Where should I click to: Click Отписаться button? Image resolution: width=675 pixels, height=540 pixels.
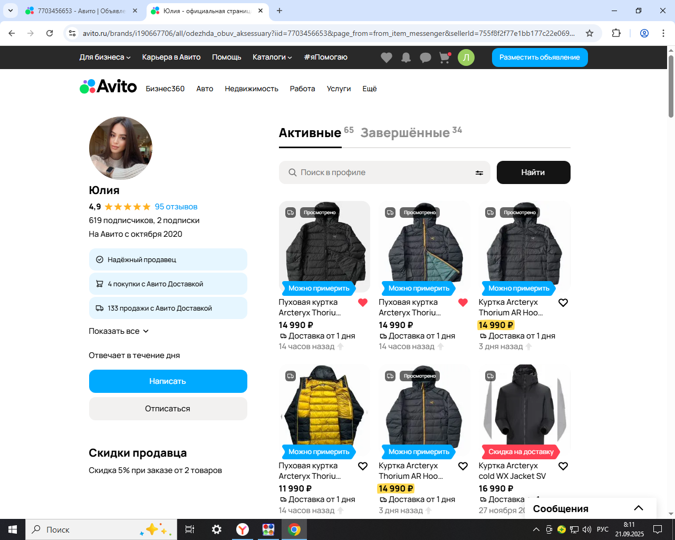pyautogui.click(x=168, y=409)
